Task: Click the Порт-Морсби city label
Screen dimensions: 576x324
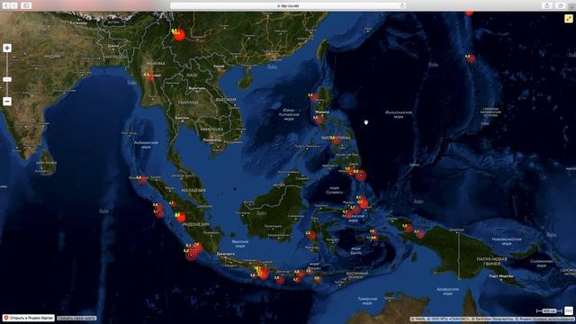Action: (500, 276)
